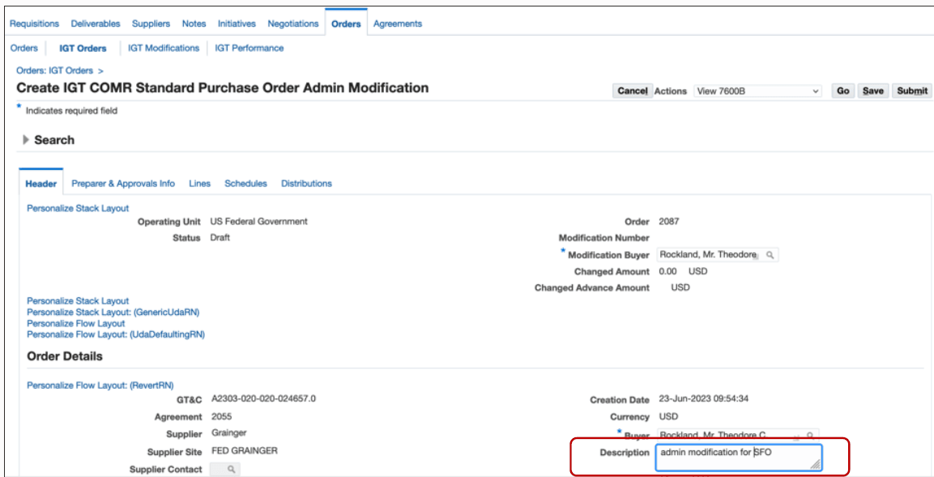Open the Notes tab

click(194, 23)
